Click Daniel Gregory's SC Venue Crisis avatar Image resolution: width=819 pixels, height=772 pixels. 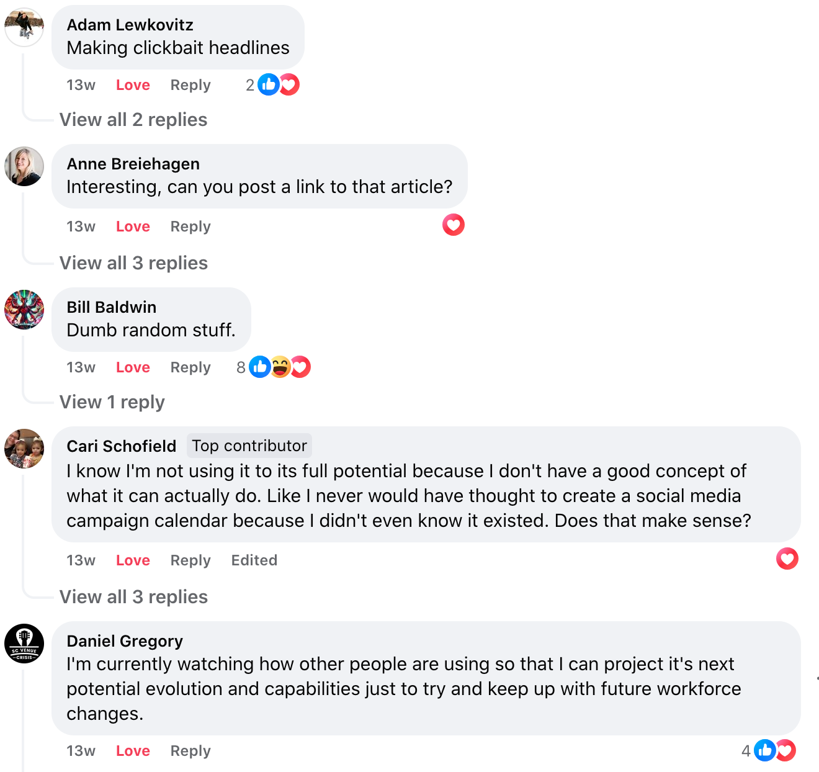click(x=24, y=644)
